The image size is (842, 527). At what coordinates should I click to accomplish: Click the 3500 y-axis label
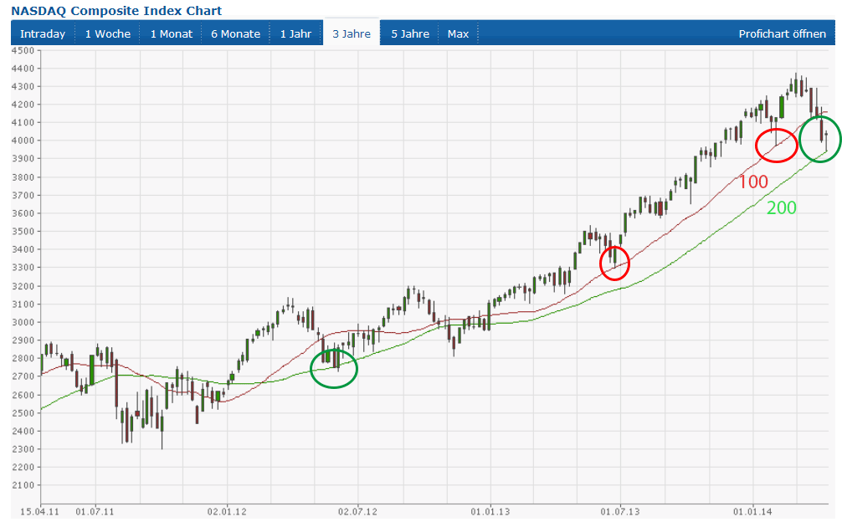(23, 232)
